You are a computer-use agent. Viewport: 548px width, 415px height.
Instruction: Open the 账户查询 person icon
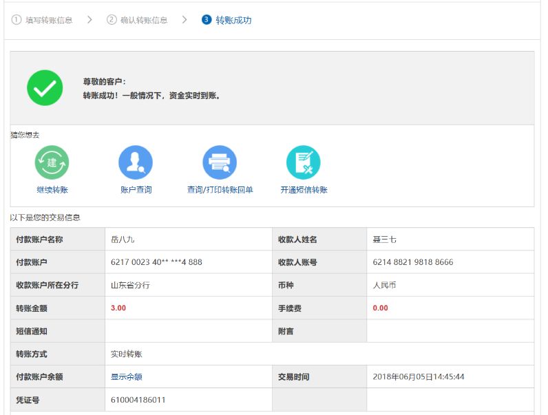[x=136, y=162]
